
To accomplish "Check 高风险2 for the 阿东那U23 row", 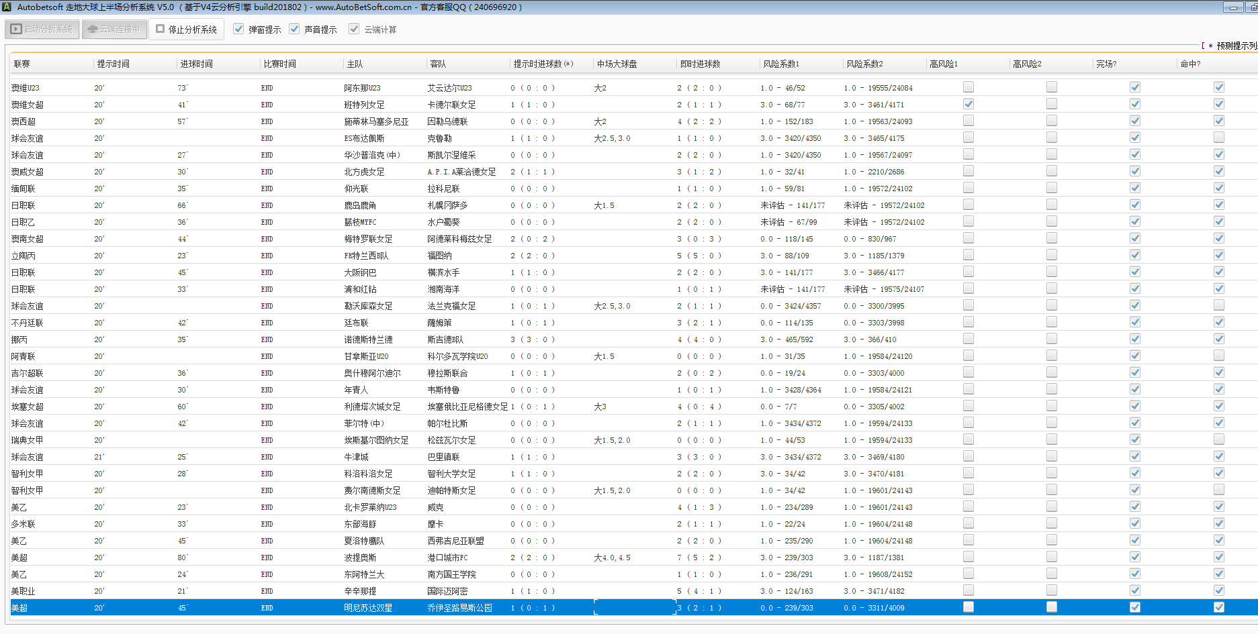I will pyautogui.click(x=1051, y=87).
